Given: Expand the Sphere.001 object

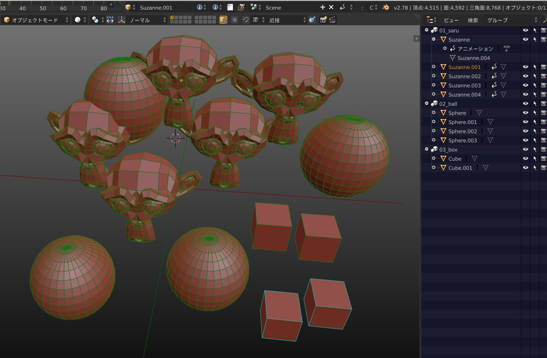Looking at the screenshot, I should coord(434,122).
